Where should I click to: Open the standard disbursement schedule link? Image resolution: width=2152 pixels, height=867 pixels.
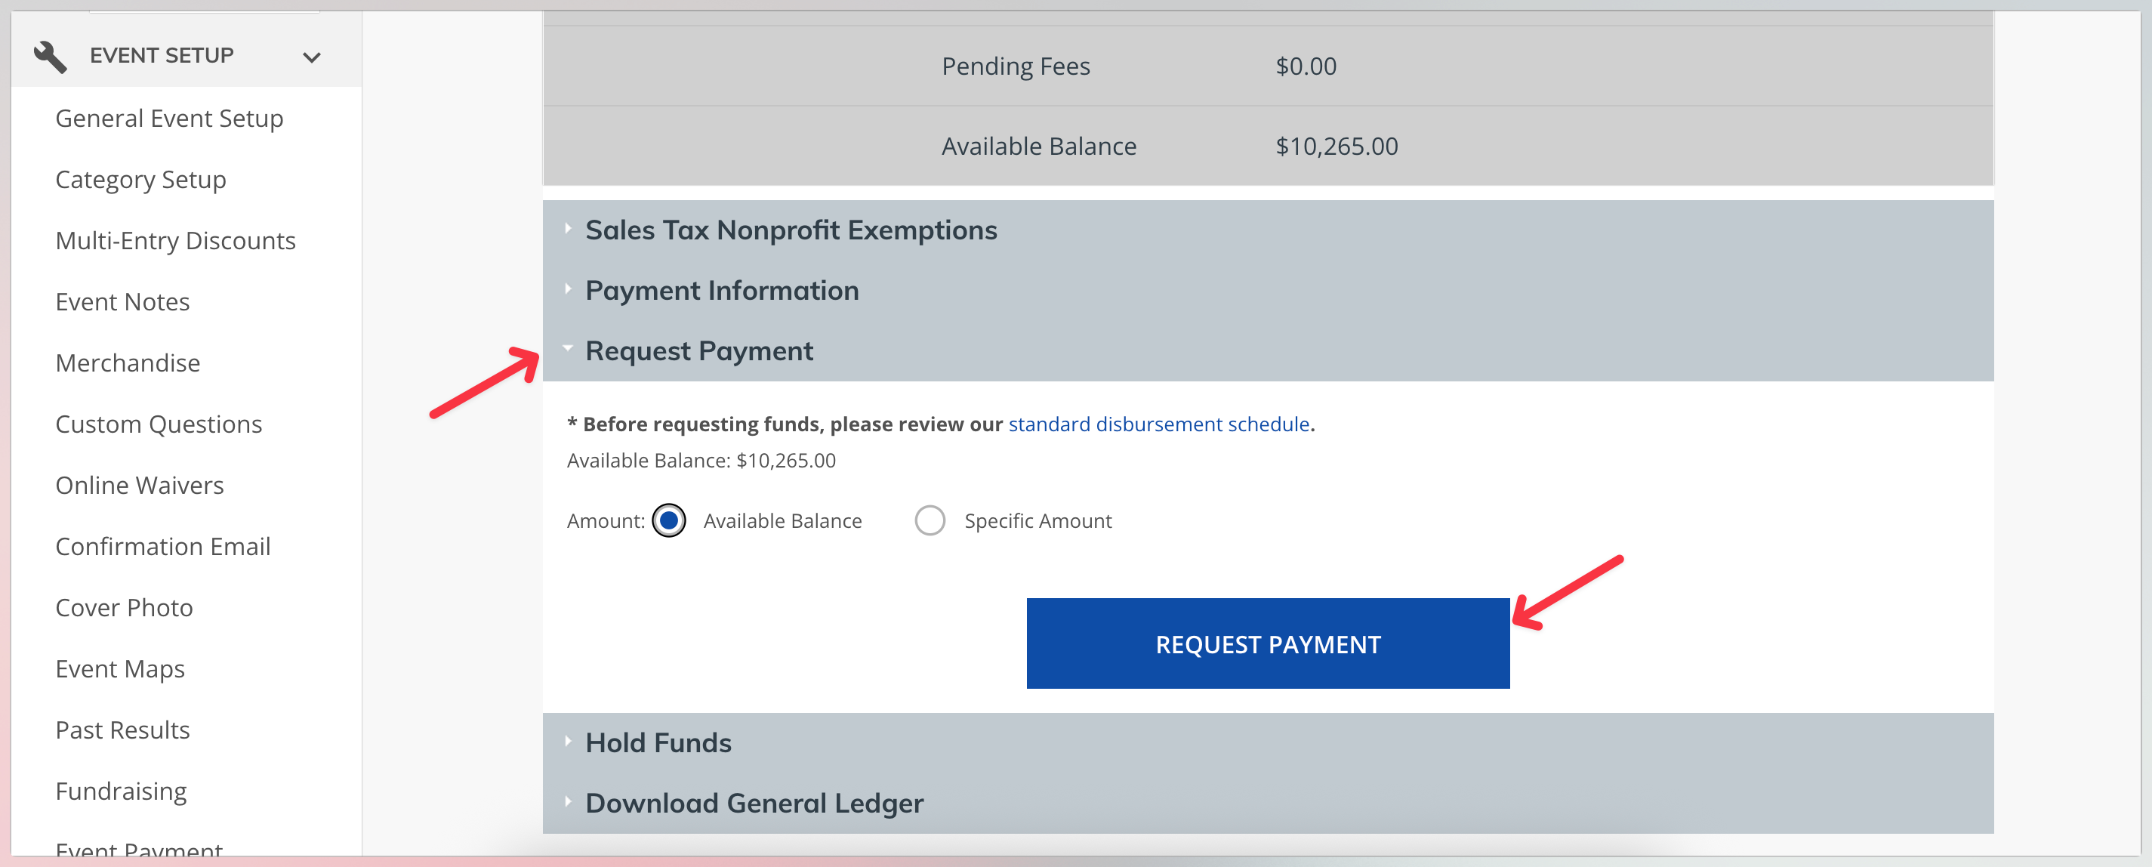pyautogui.click(x=1158, y=424)
